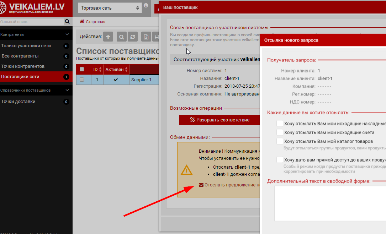
Task: Export the list to Excel
Action: point(146,37)
